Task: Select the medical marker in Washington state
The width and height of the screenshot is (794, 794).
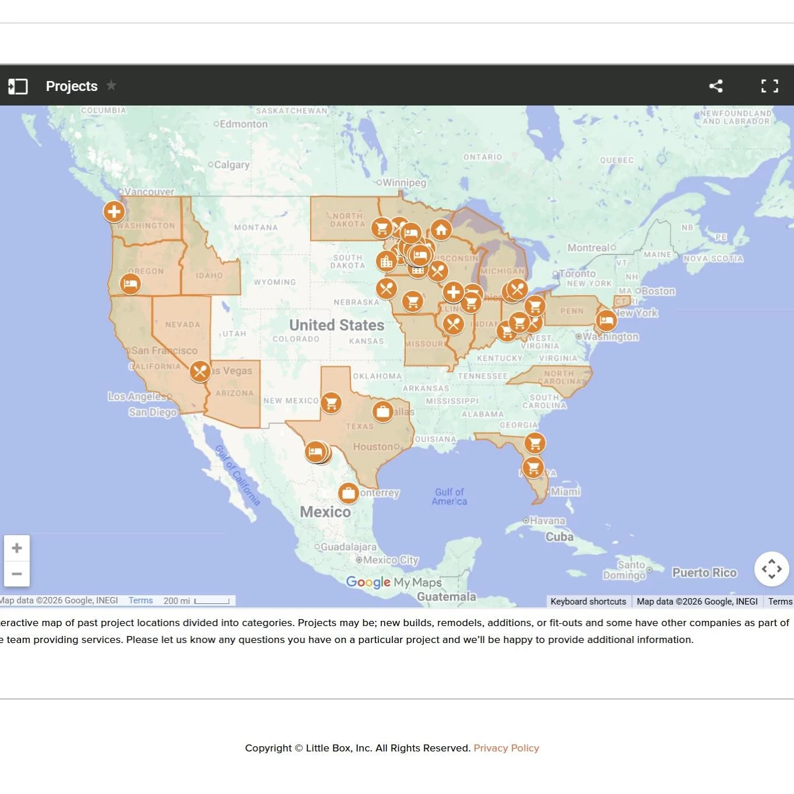Action: pyautogui.click(x=114, y=212)
